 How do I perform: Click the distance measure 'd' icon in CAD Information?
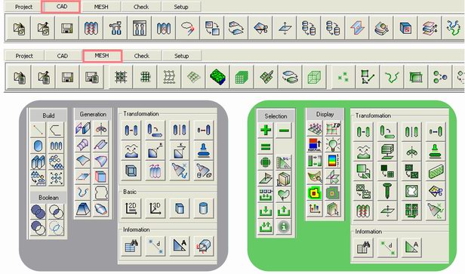click(155, 246)
